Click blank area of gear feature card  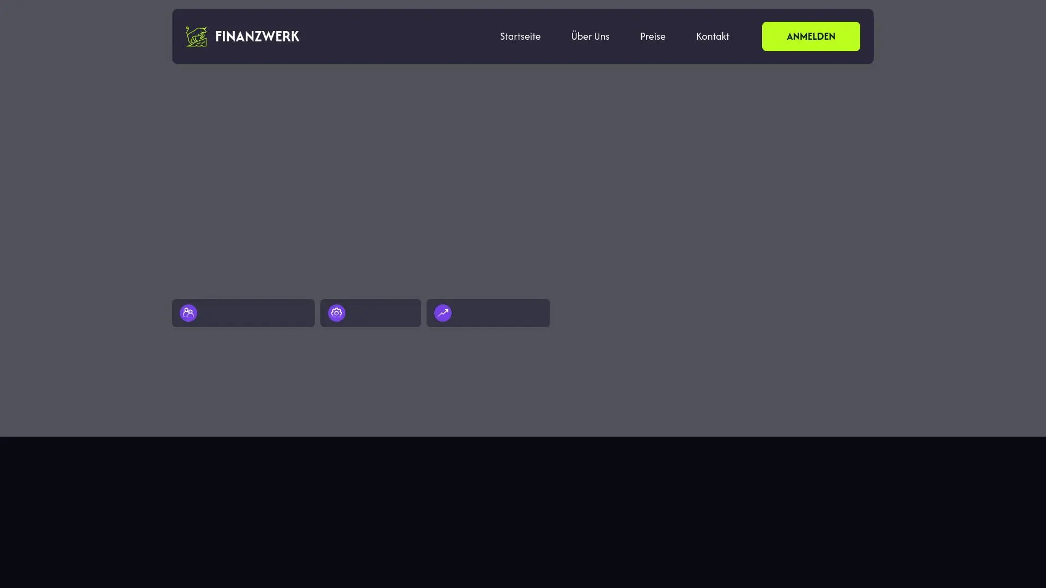point(384,313)
